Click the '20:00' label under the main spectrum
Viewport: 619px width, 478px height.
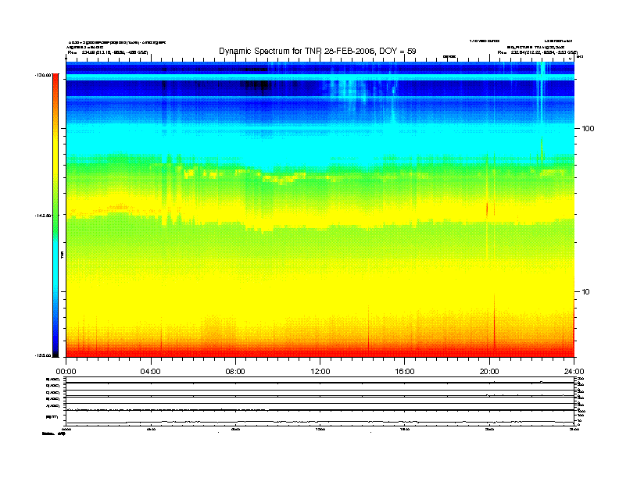coord(489,372)
